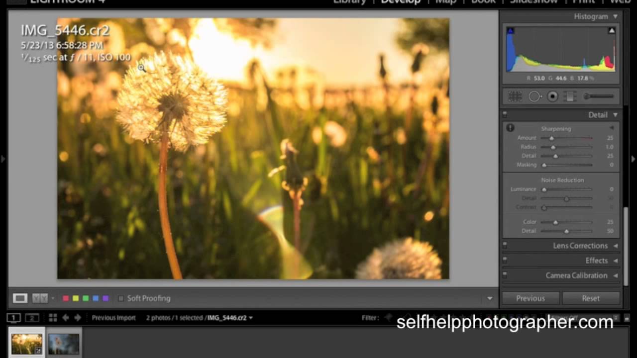This screenshot has height=358, width=637.
Task: Apply the yellow color label
Action: pos(76,298)
